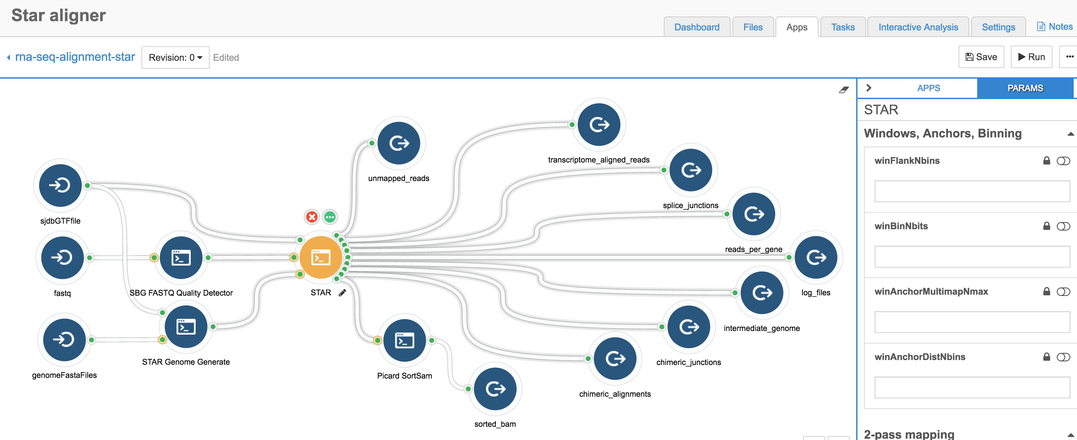
Task: Click the "Star aligner" project title
Action: pyautogui.click(x=59, y=16)
